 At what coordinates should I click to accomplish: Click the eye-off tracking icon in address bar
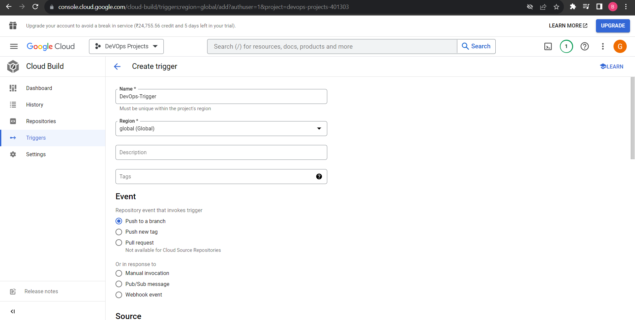click(530, 7)
